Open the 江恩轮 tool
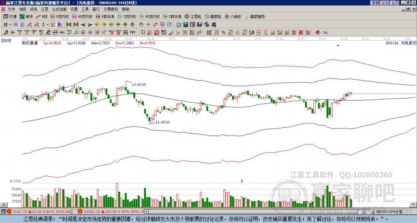This screenshot has width=417, height=223. click(x=193, y=16)
